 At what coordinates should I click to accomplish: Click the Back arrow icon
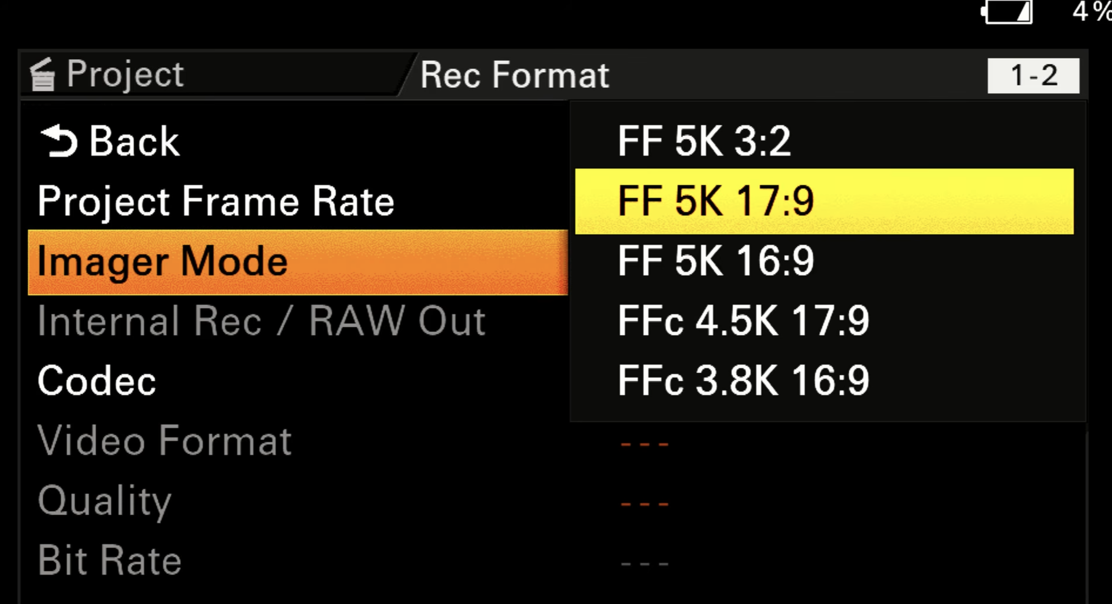coord(59,141)
